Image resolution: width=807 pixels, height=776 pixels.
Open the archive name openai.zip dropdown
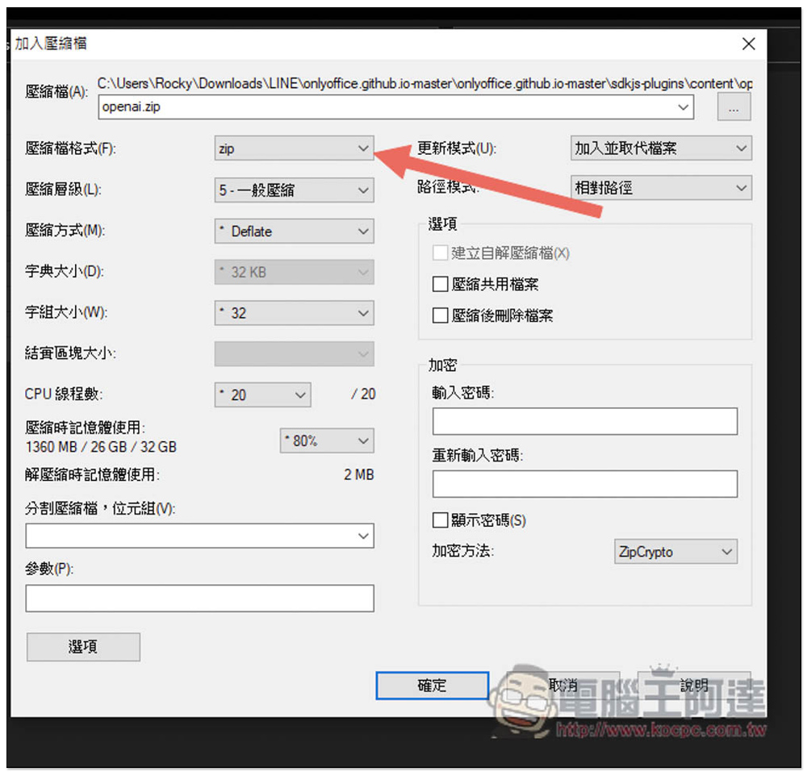coord(395,107)
